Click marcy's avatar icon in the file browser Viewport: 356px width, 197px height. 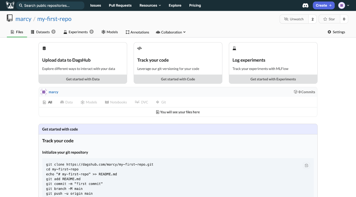(x=44, y=92)
